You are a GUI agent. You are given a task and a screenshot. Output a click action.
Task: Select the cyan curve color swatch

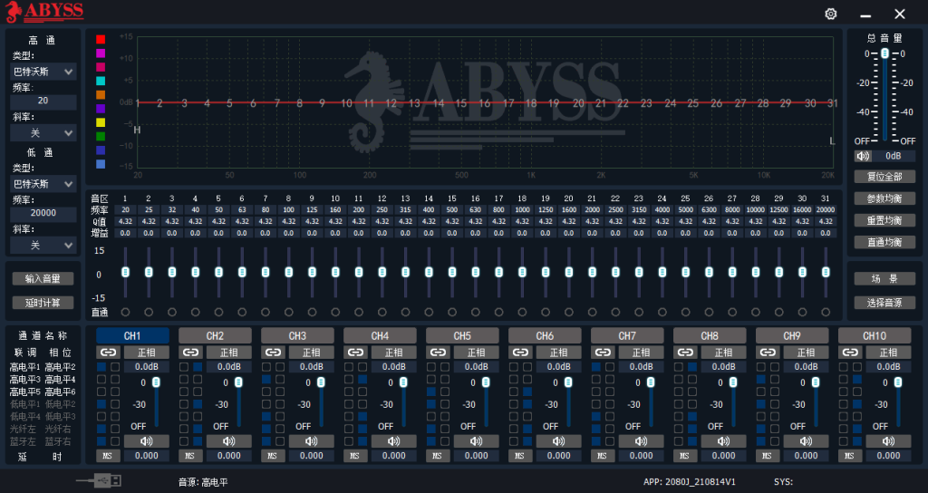click(x=101, y=81)
